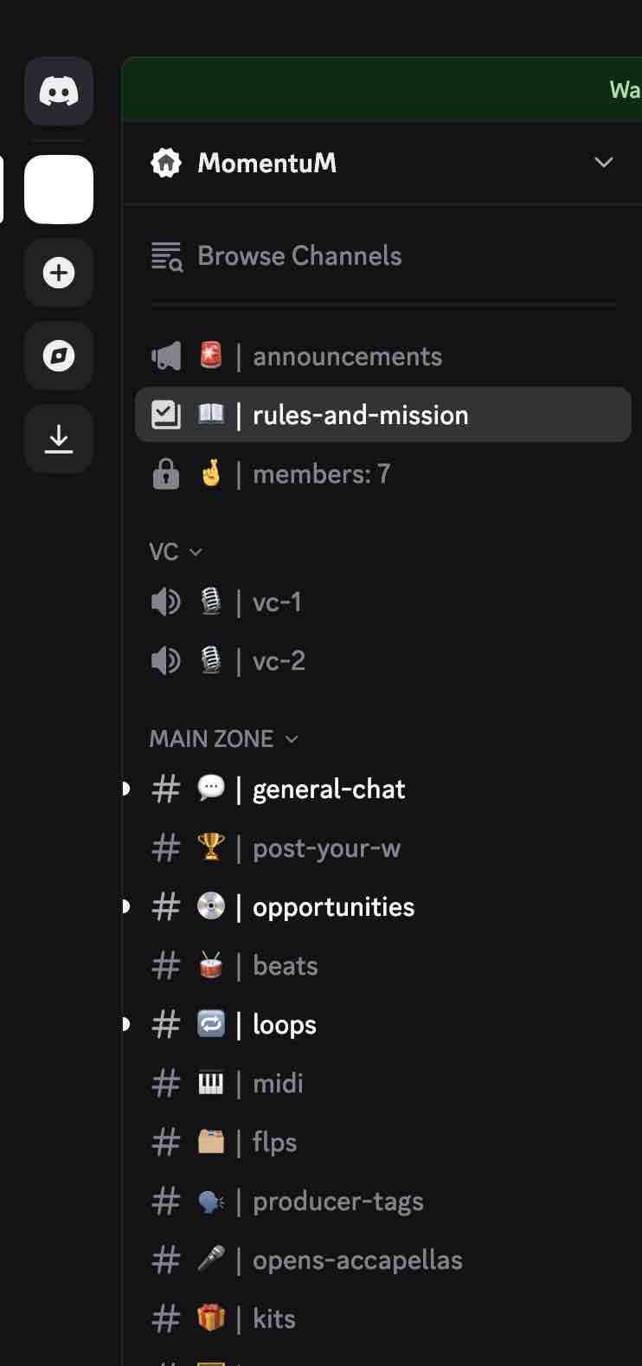
Task: Open Discord direct messages home icon
Action: (59, 92)
